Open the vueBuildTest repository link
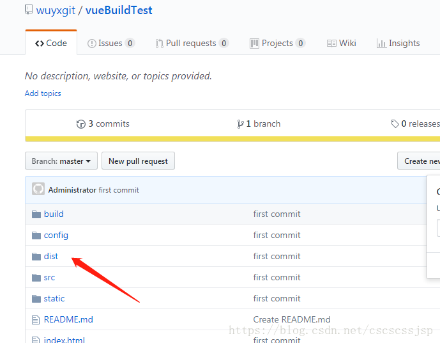 coord(119,10)
